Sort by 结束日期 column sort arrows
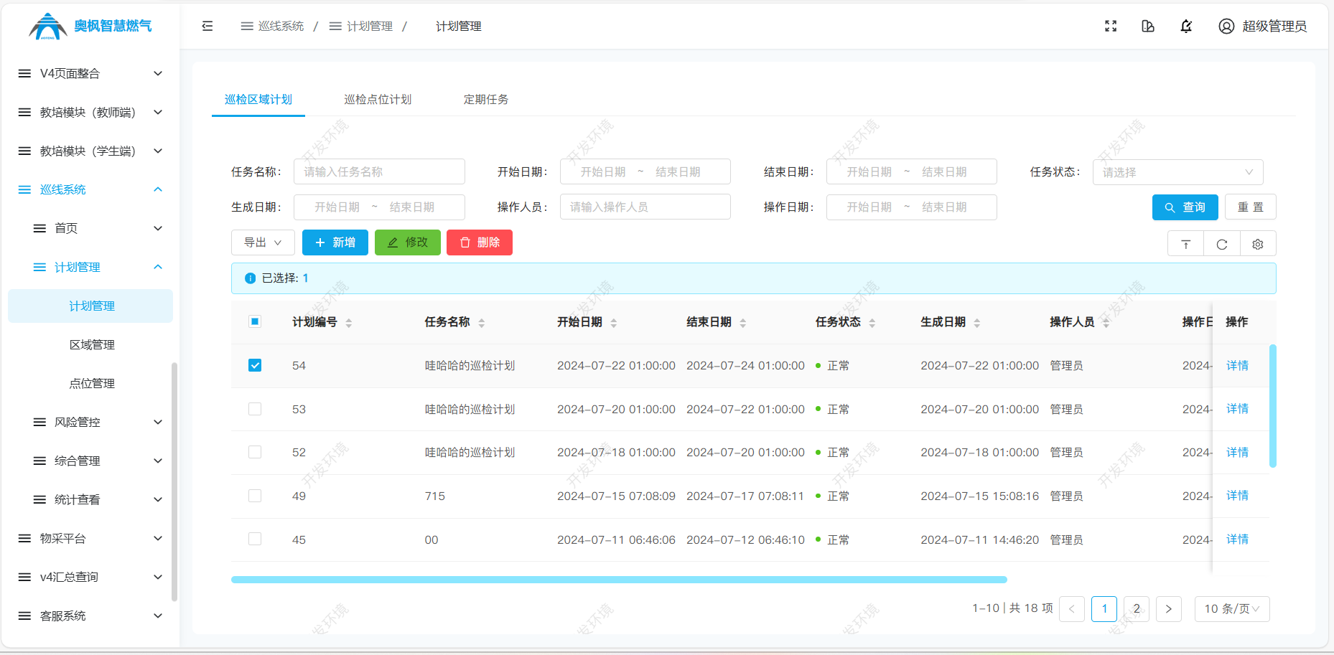The width and height of the screenshot is (1334, 655). (743, 323)
